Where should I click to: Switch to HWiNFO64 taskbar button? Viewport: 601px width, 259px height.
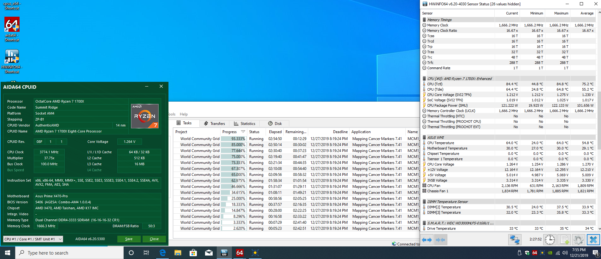(224, 253)
